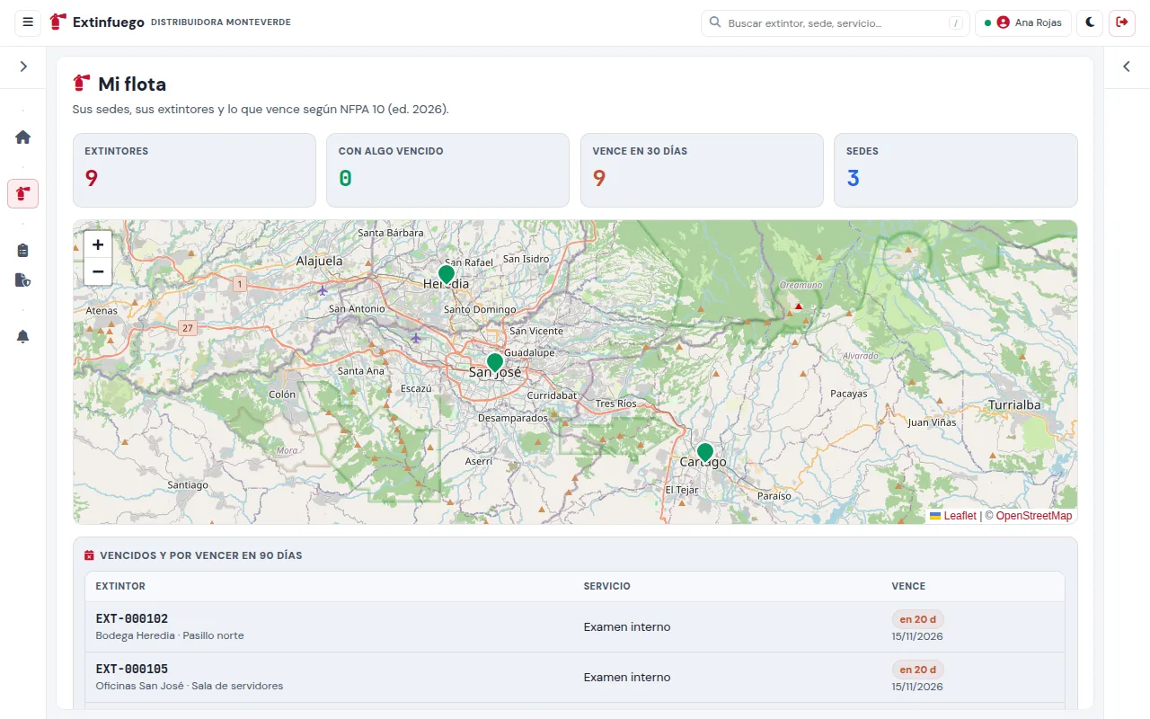Open the clipboard checklist sidebar icon
The image size is (1150, 719).
pyautogui.click(x=23, y=250)
